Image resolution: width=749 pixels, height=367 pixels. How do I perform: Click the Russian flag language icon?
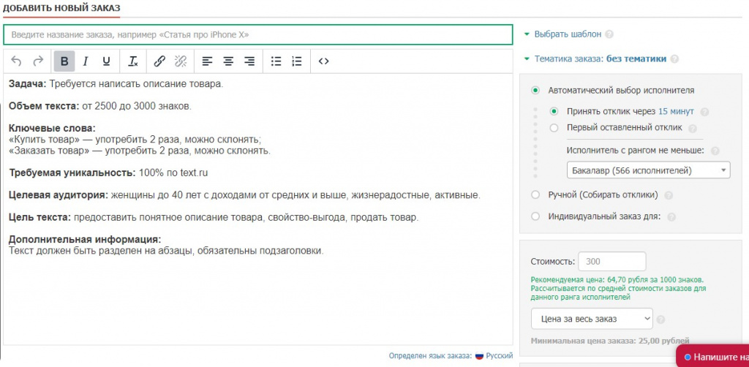(x=479, y=356)
